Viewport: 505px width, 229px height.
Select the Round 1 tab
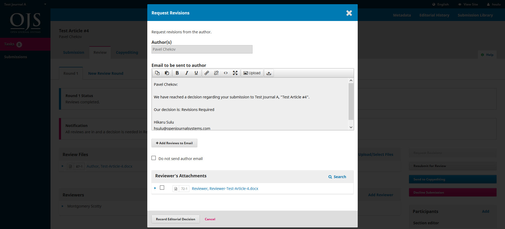[71, 73]
